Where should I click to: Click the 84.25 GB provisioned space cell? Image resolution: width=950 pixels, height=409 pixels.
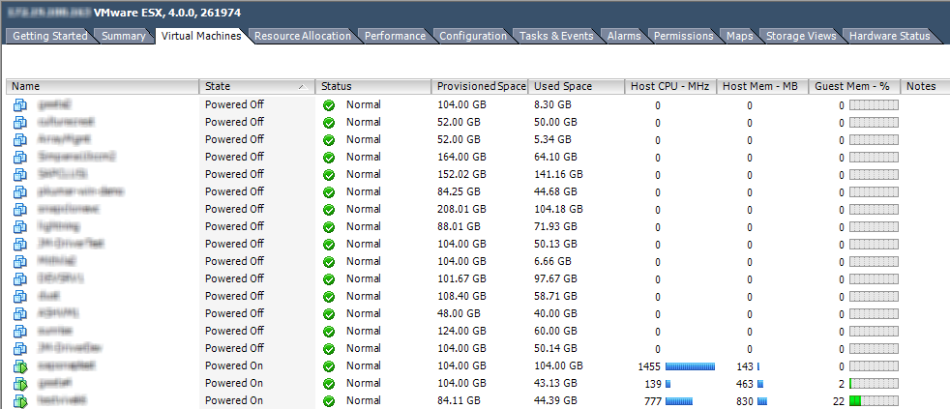point(459,192)
